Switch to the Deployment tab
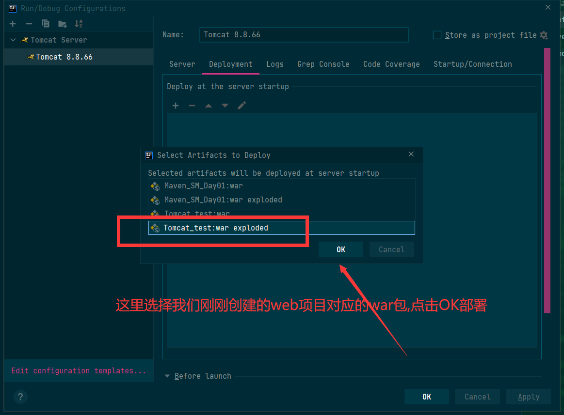This screenshot has height=415, width=564. (230, 64)
